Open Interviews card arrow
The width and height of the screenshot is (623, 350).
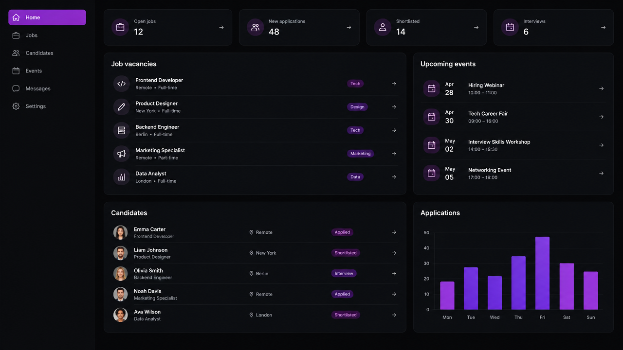click(x=604, y=28)
